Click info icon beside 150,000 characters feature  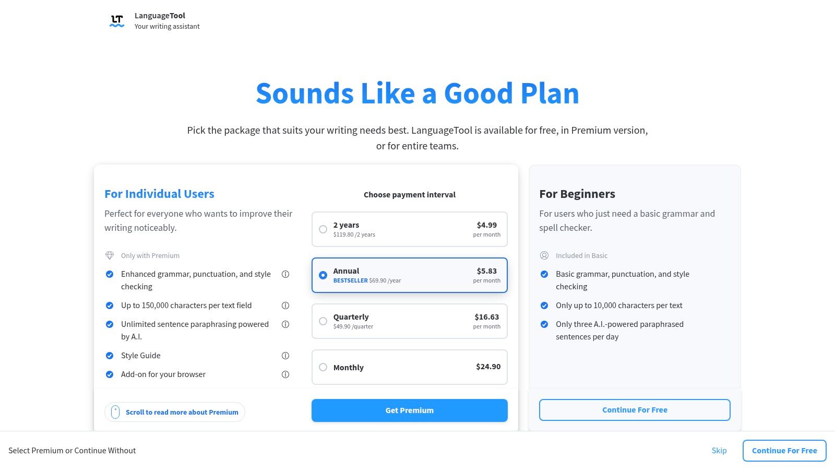tap(285, 305)
